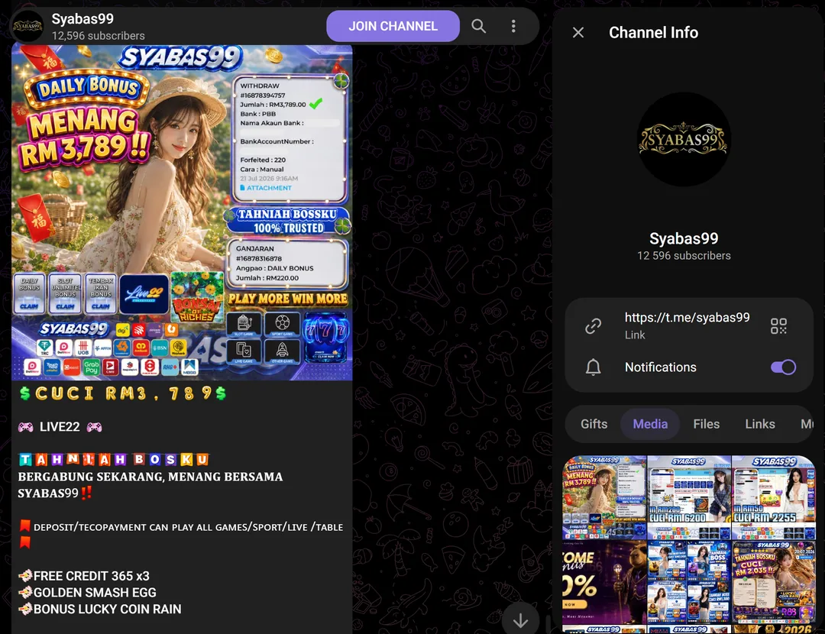This screenshot has height=634, width=825.
Task: Click the 'CUCI RM3,789' message headline
Action: coord(122,393)
